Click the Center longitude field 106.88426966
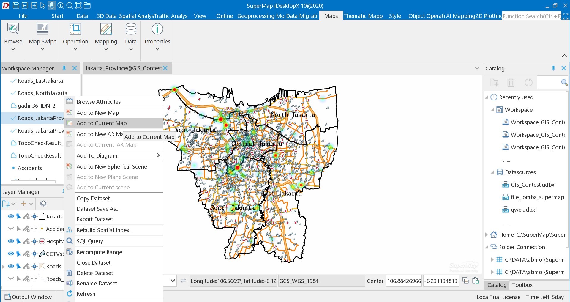The image size is (570, 302). click(x=404, y=281)
